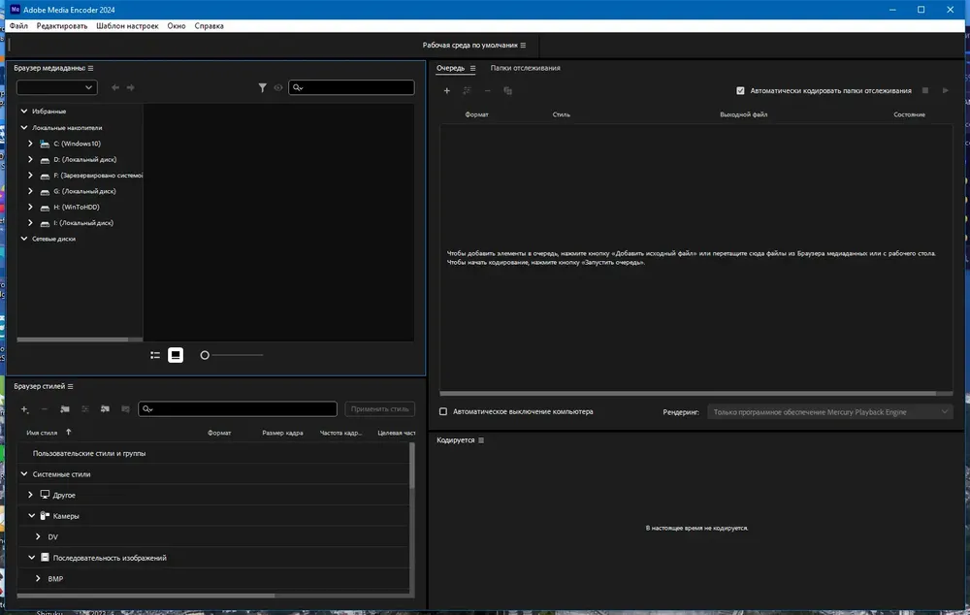Image resolution: width=970 pixels, height=615 pixels.
Task: Click the add output settings icon in Queue
Action: click(468, 91)
